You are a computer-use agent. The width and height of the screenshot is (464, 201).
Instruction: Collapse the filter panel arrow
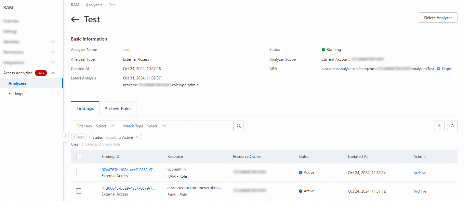pyautogui.click(x=66, y=136)
